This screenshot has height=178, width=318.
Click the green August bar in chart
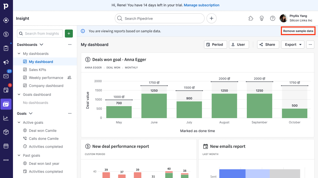tap(224, 106)
